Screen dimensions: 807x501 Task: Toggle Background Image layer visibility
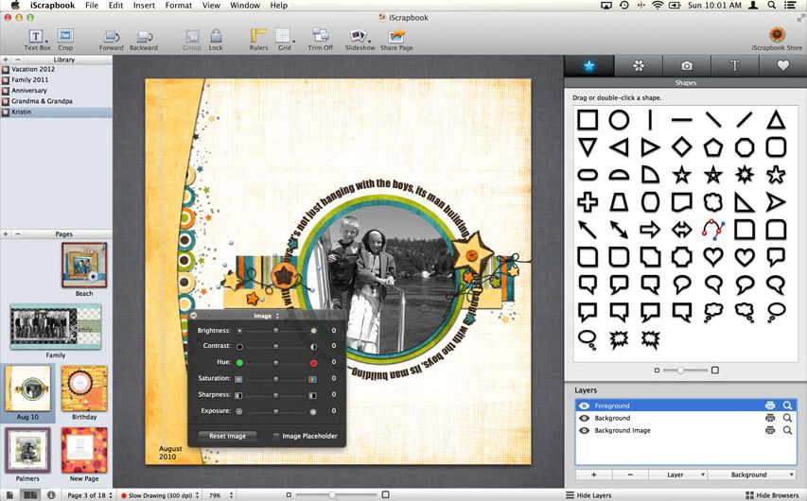point(584,430)
